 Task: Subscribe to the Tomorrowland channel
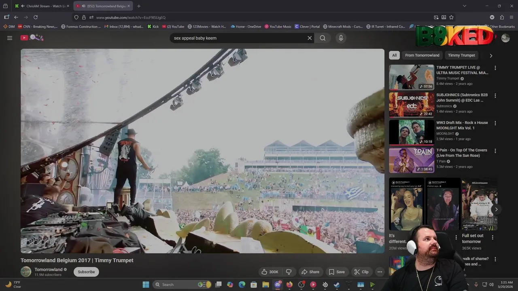click(x=86, y=272)
